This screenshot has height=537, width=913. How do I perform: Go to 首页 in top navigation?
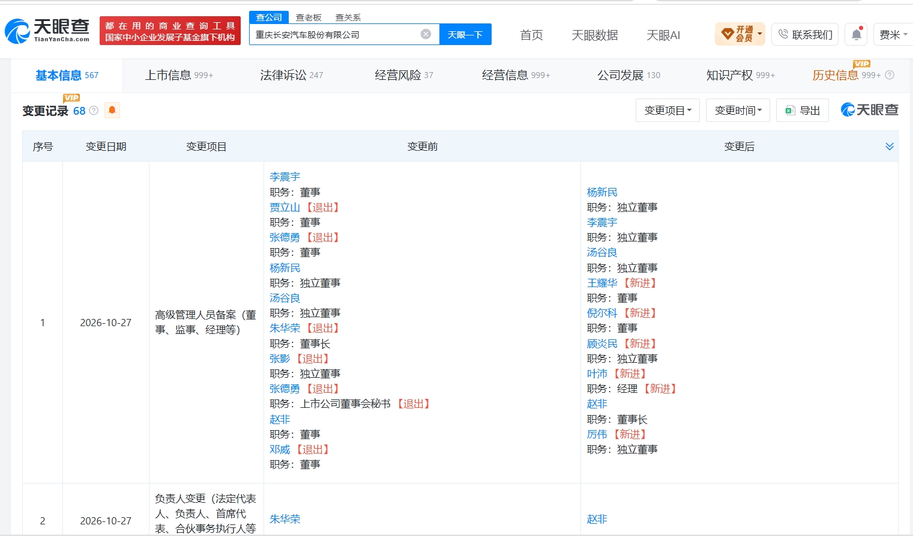(x=531, y=35)
